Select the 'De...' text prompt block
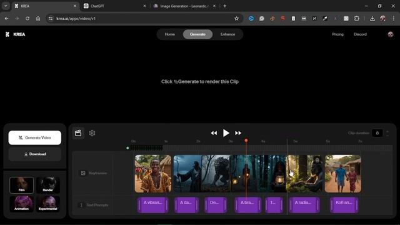400x225 pixels. coord(216,205)
